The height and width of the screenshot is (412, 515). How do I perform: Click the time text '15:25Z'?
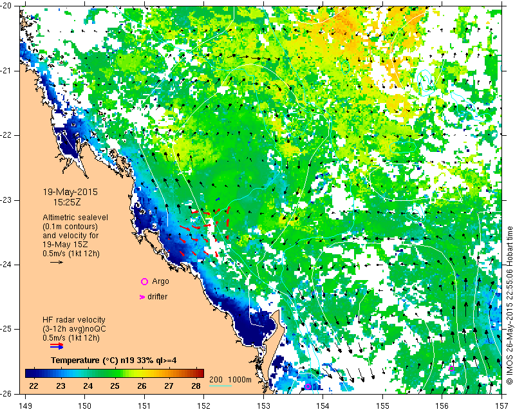coord(67,202)
